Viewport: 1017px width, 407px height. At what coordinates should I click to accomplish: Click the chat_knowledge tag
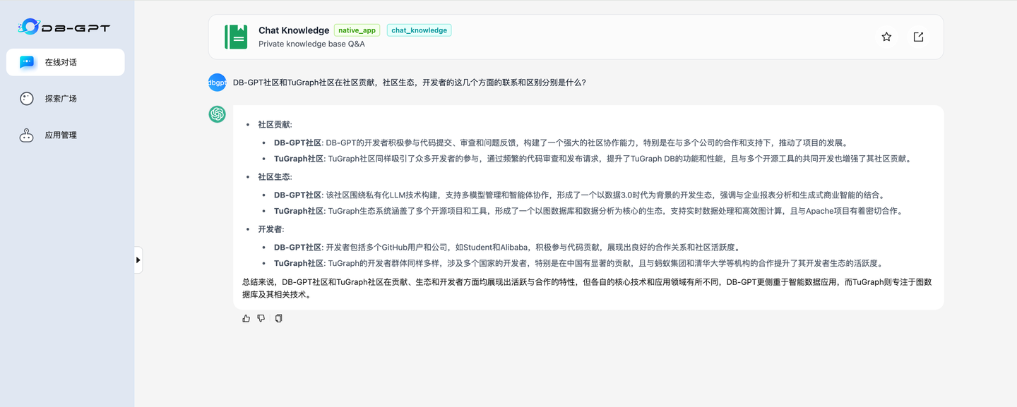pyautogui.click(x=419, y=30)
